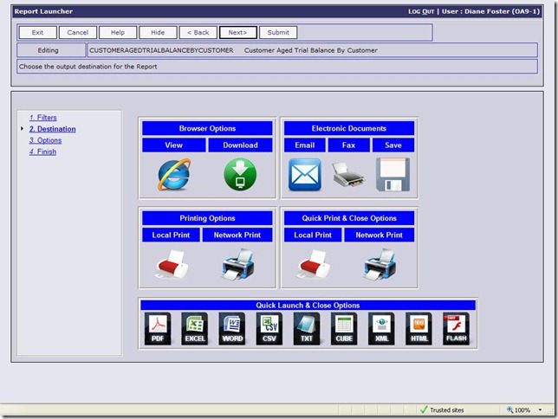Launch report as HTML icon
558x419 pixels.
point(418,330)
